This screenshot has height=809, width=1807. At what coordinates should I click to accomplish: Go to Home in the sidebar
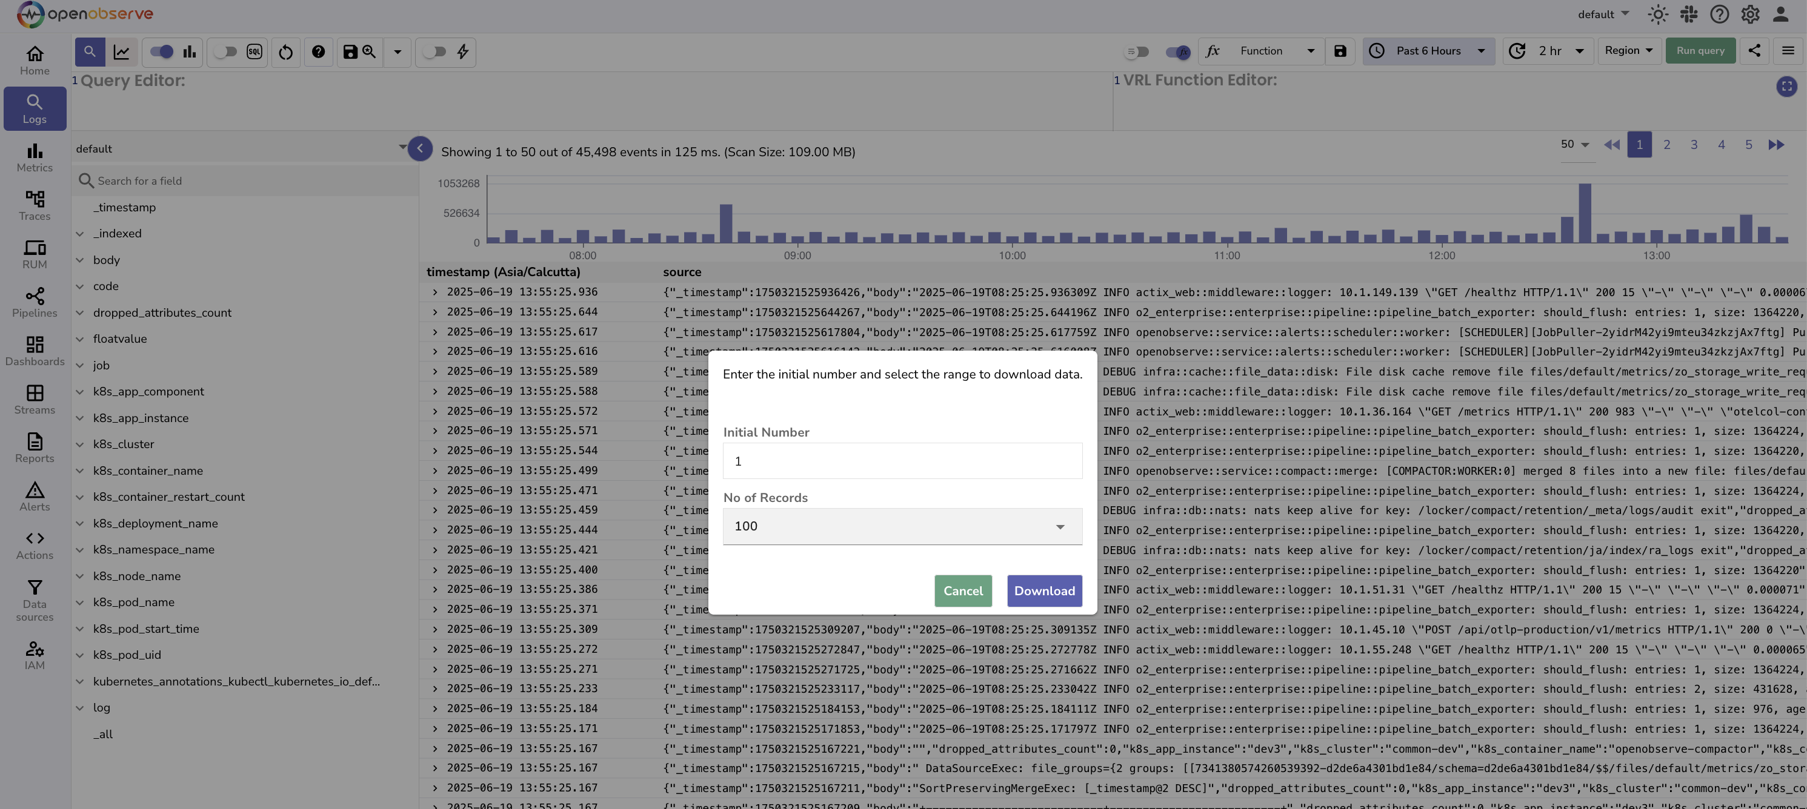pyautogui.click(x=35, y=61)
